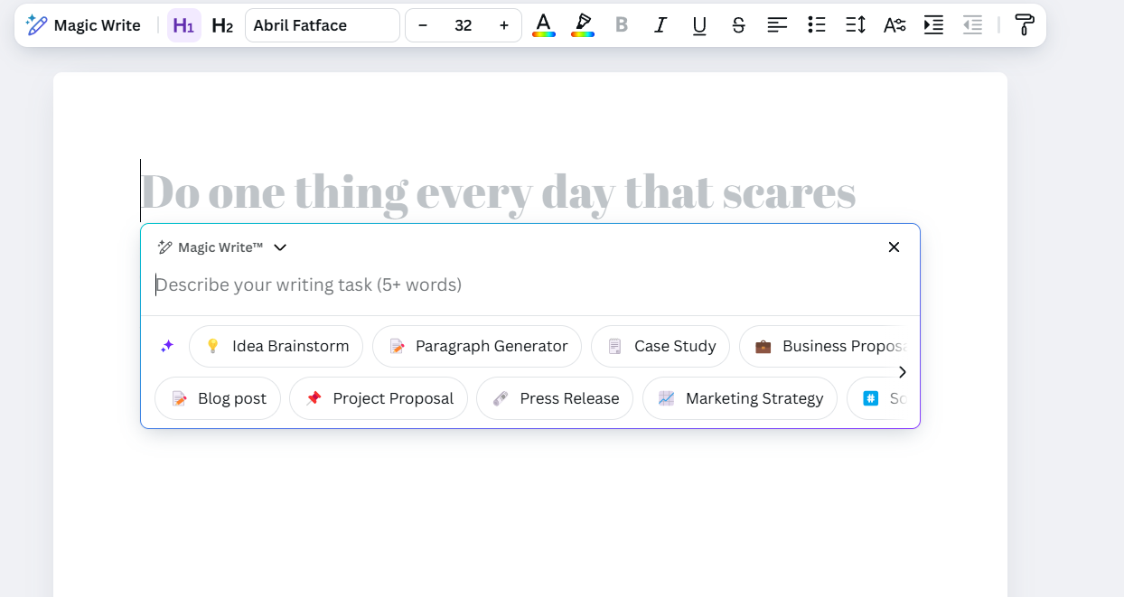
Task: Increase indent of the text
Action: [933, 25]
